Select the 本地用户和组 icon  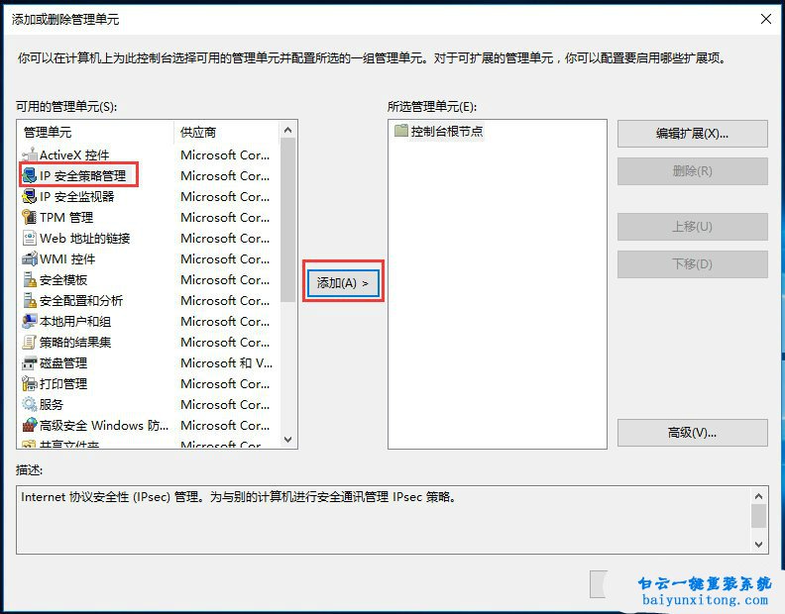click(30, 321)
